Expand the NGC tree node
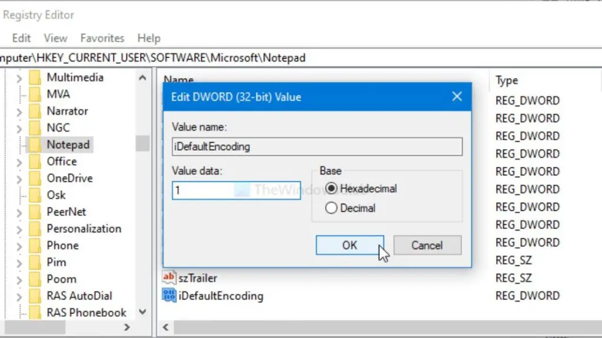This screenshot has width=602, height=338. coord(19,129)
